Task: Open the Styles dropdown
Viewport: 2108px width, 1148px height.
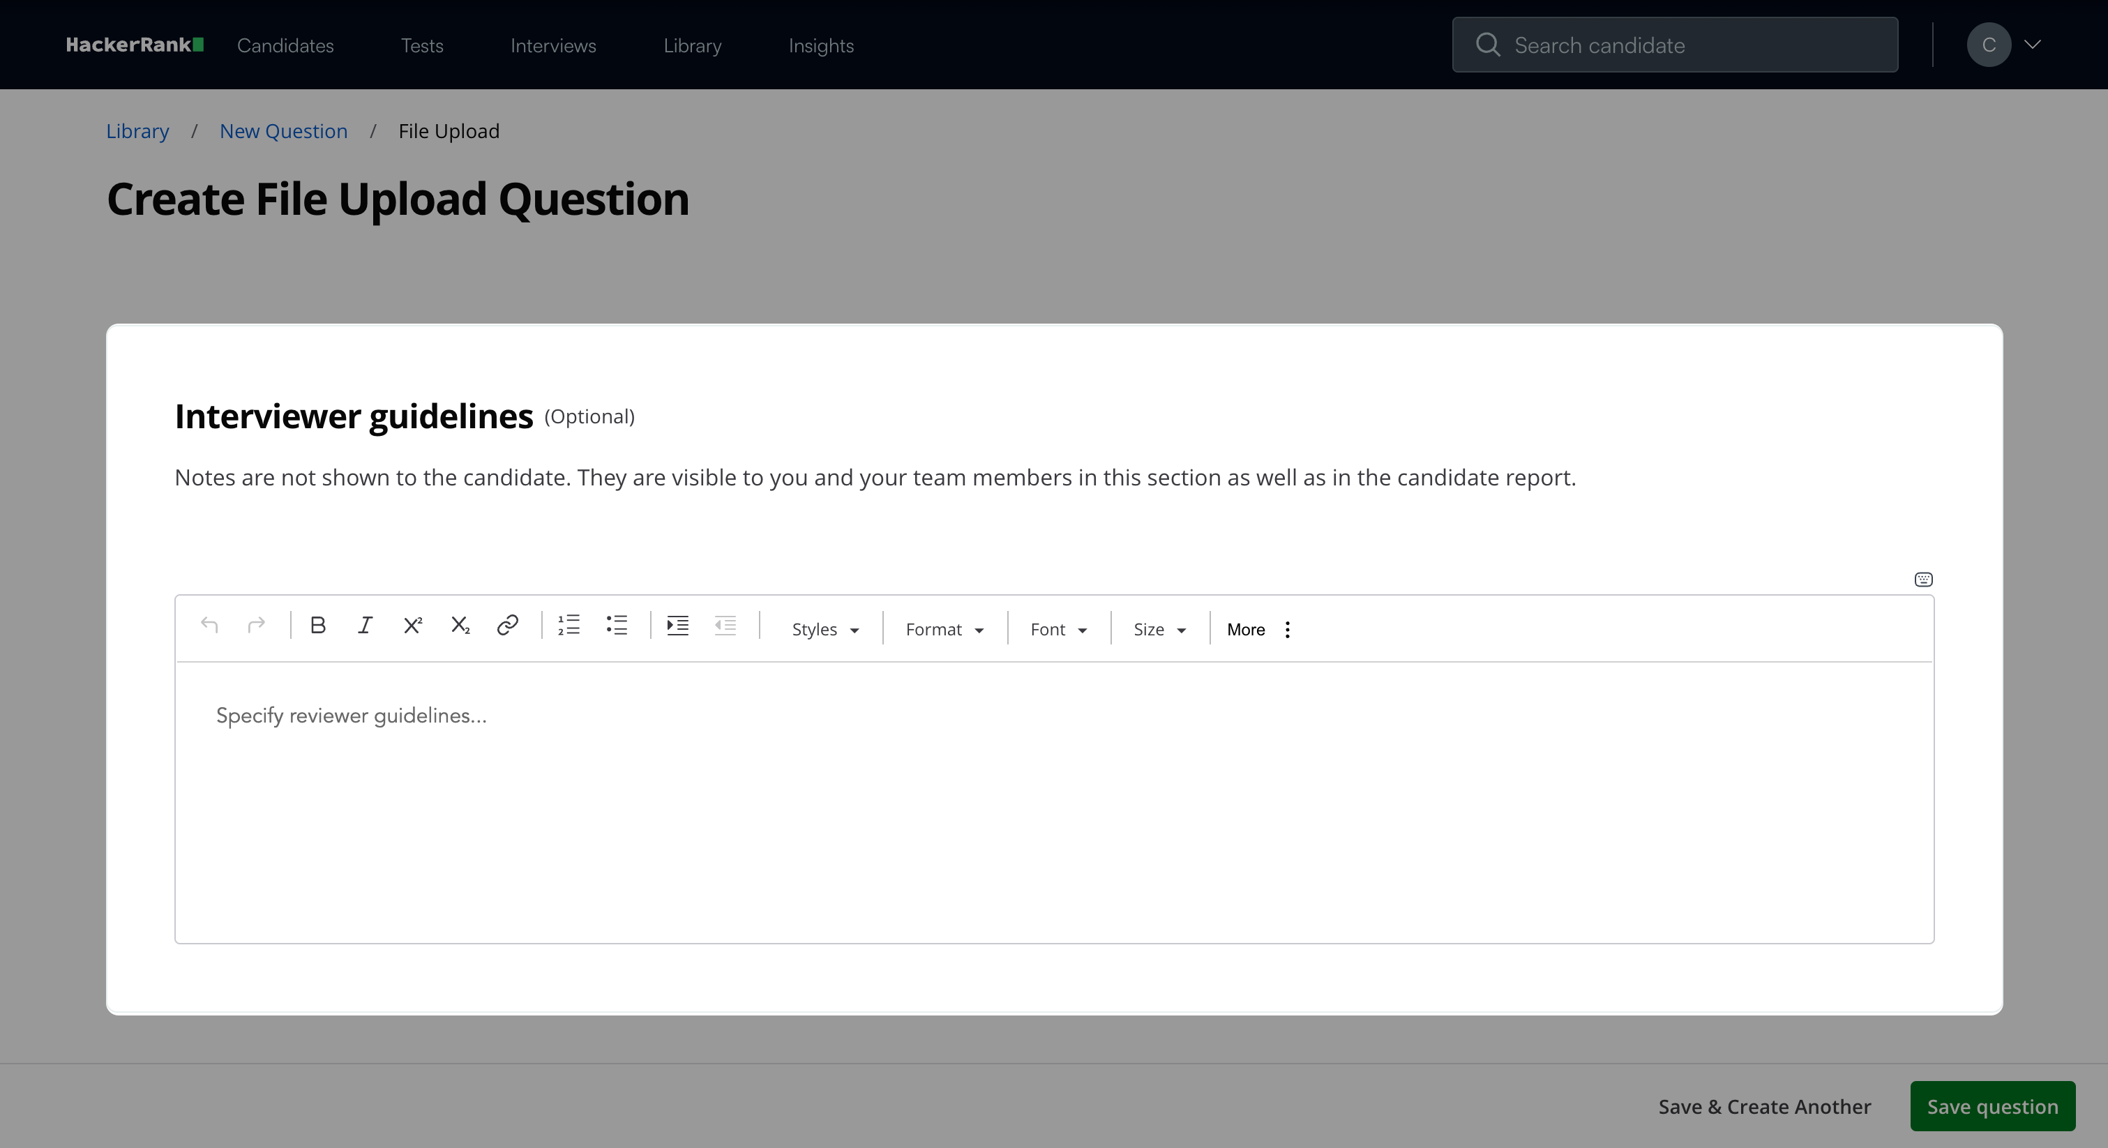Action: (x=824, y=629)
